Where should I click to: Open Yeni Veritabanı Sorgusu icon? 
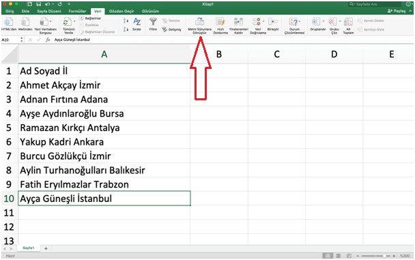44,22
